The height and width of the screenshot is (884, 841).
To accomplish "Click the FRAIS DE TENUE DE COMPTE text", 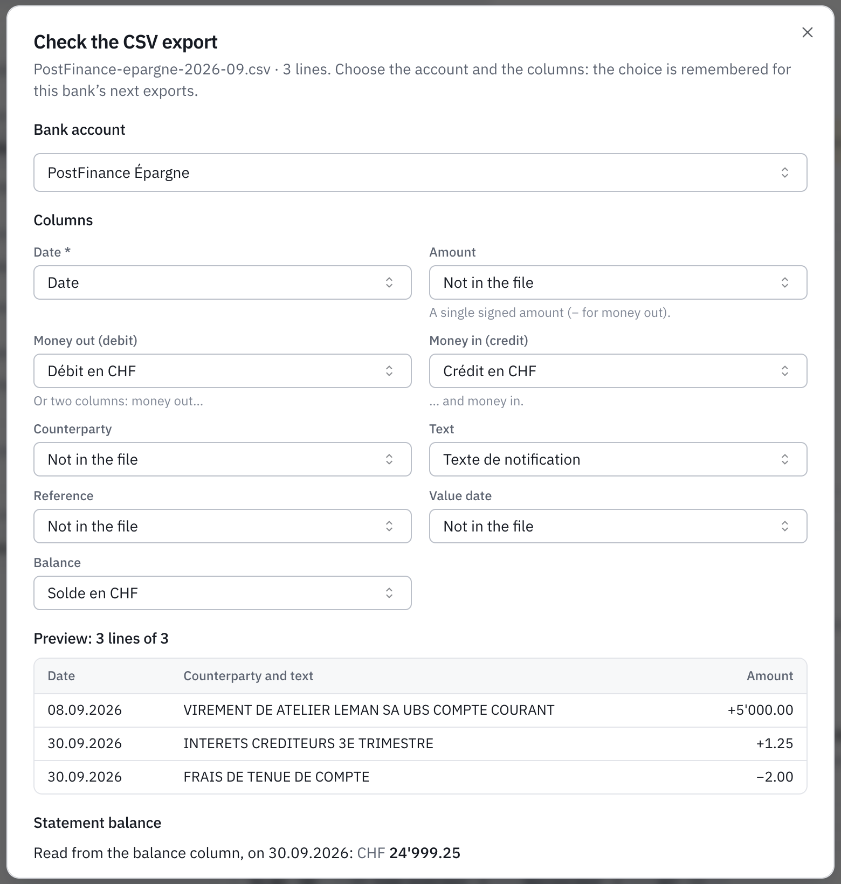I will tap(277, 777).
